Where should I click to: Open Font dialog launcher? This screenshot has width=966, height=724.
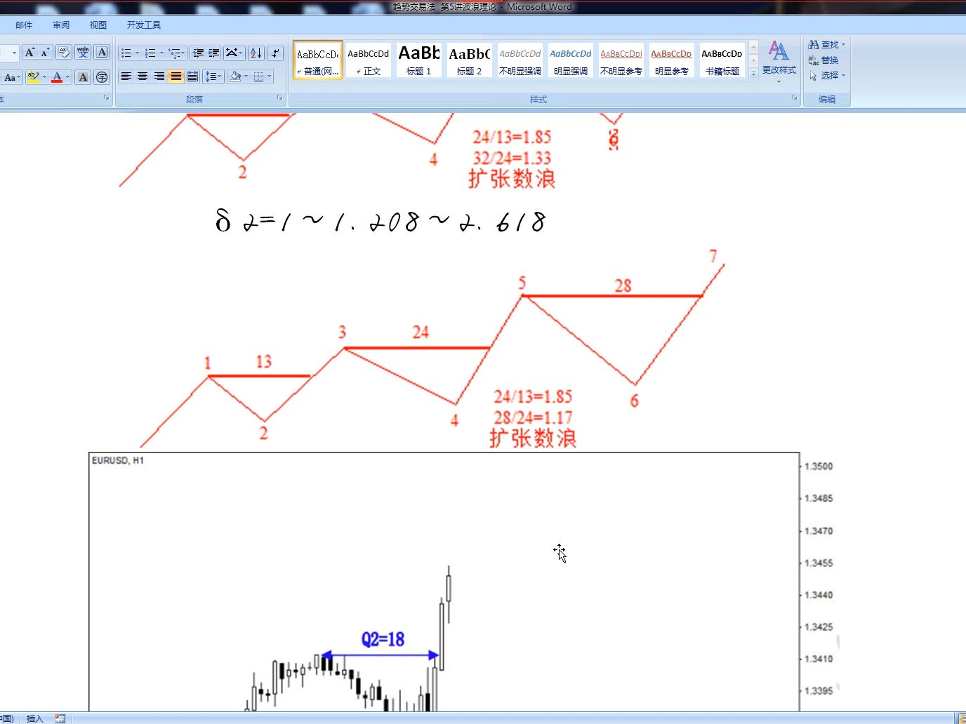pyautogui.click(x=107, y=98)
